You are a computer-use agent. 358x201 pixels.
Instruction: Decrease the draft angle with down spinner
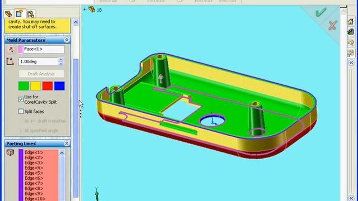(61, 64)
